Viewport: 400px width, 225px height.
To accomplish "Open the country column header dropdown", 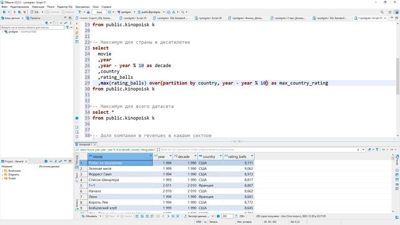I will tap(221, 156).
